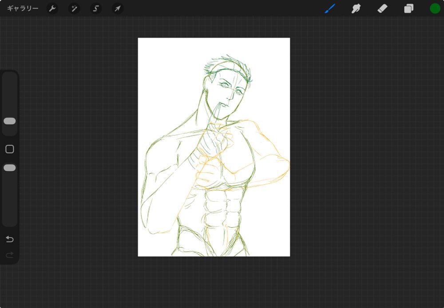
Task: Click the brush size slider handle
Action: pyautogui.click(x=10, y=121)
